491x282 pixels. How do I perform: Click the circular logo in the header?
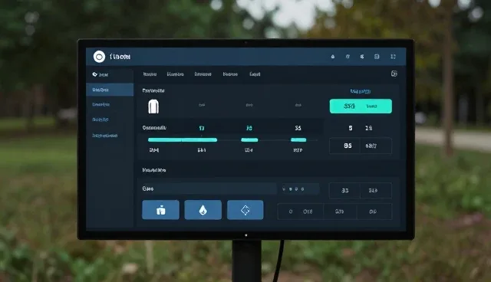[99, 57]
